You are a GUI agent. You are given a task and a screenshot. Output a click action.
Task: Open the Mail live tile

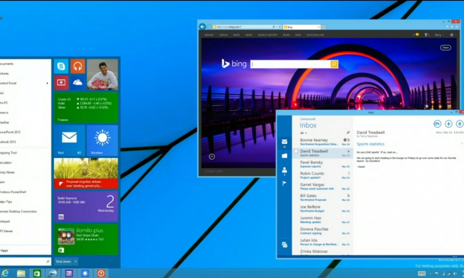pyautogui.click(x=70, y=141)
